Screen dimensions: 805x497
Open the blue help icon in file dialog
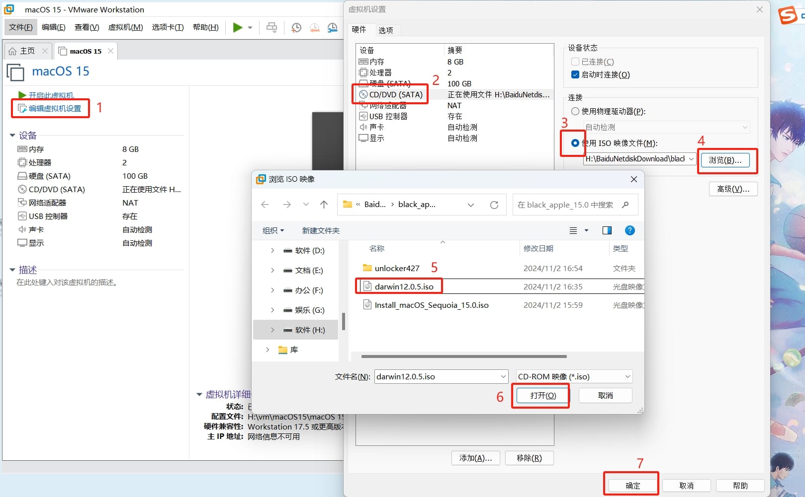(x=630, y=230)
